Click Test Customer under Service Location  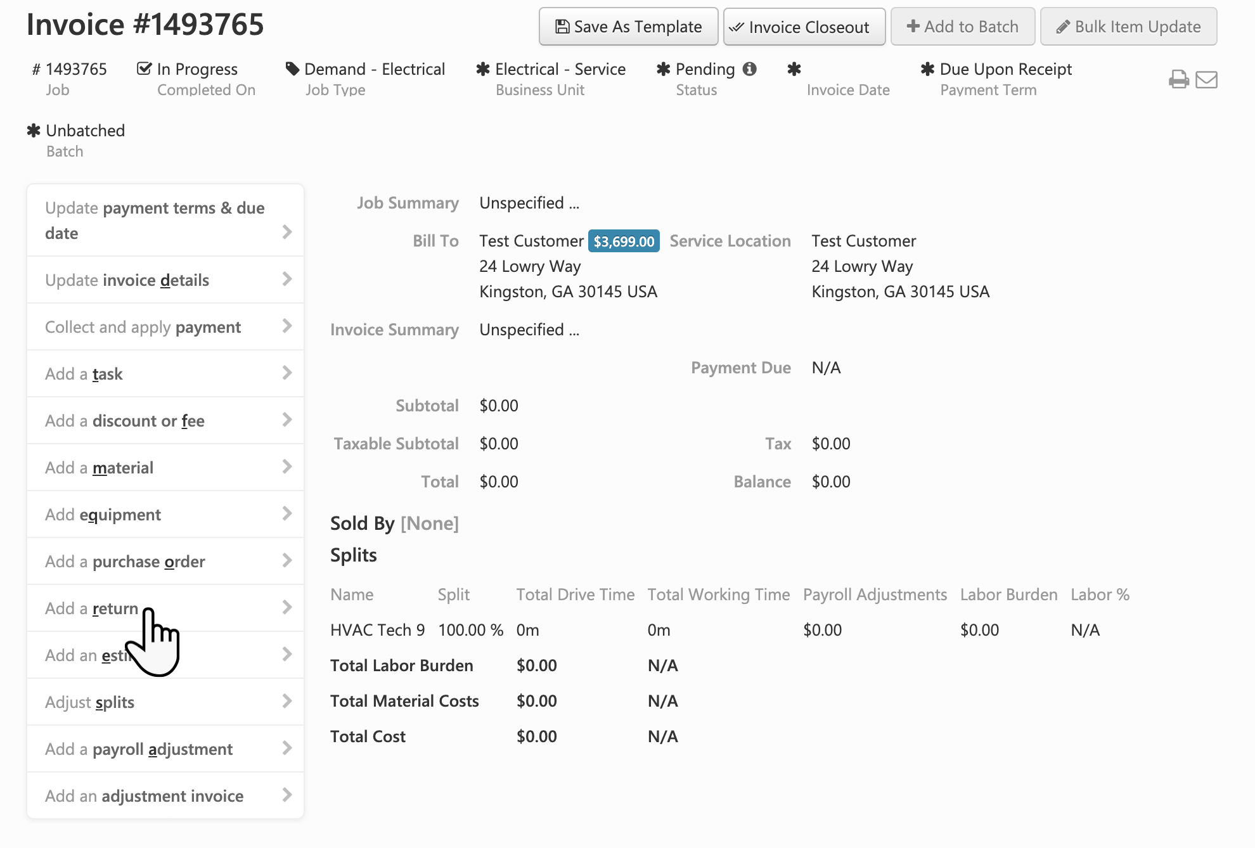pyautogui.click(x=863, y=241)
